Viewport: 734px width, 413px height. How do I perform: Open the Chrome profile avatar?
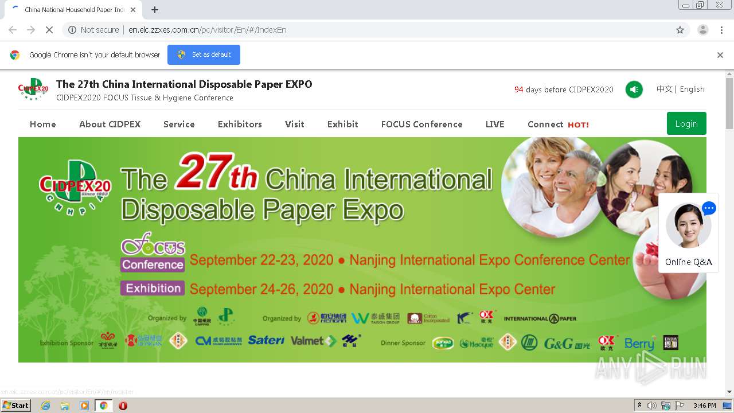(x=702, y=30)
